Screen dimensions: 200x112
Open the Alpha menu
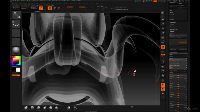[x=13, y=3]
